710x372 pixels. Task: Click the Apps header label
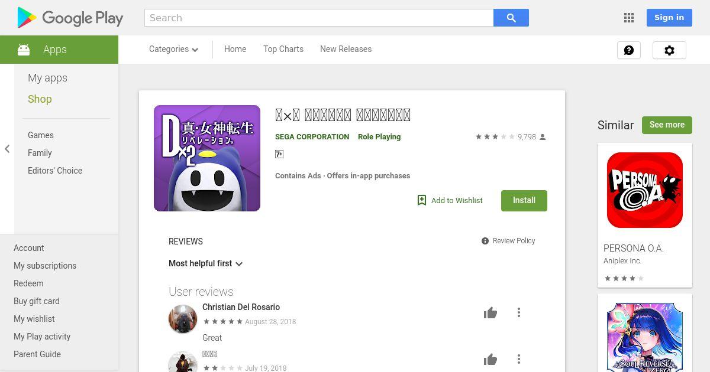coord(55,50)
